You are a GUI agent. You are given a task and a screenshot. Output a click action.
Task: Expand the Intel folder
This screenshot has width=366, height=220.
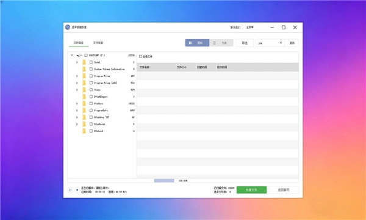click(x=77, y=62)
